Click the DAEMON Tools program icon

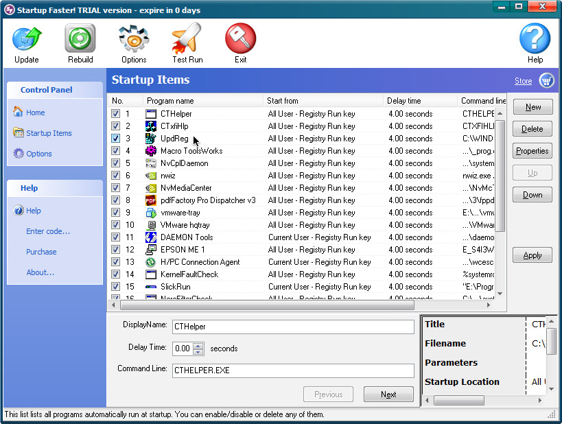(x=151, y=237)
